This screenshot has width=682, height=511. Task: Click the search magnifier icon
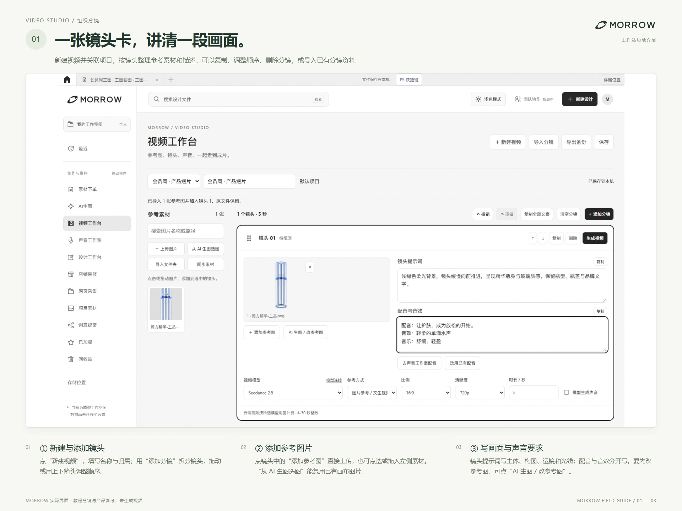pos(156,99)
